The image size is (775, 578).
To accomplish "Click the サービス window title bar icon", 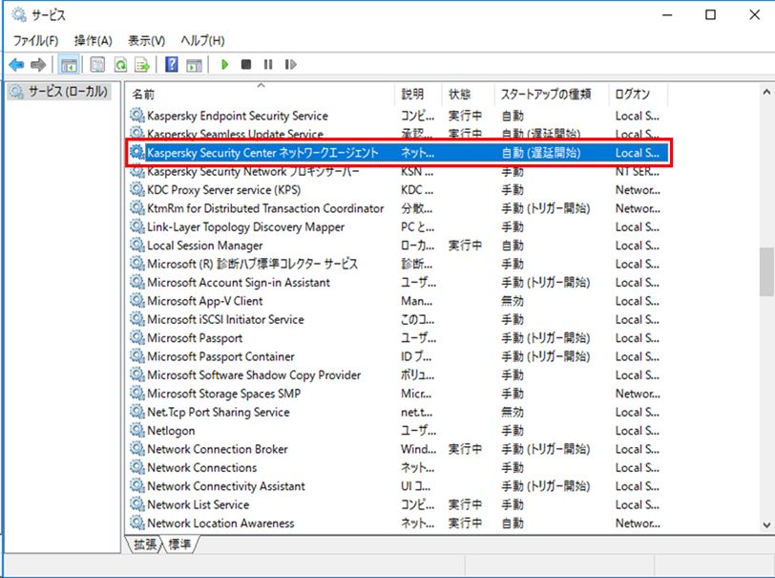I will tap(19, 15).
